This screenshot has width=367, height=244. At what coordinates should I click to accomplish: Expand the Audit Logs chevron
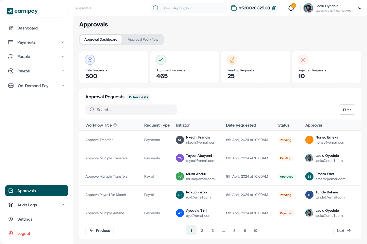point(63,205)
